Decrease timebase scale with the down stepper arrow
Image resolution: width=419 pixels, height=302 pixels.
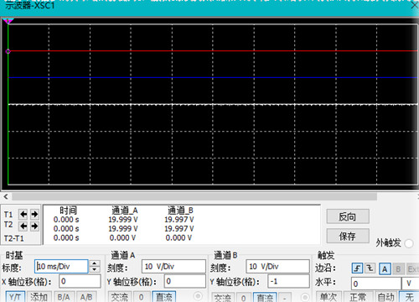tap(95, 269)
